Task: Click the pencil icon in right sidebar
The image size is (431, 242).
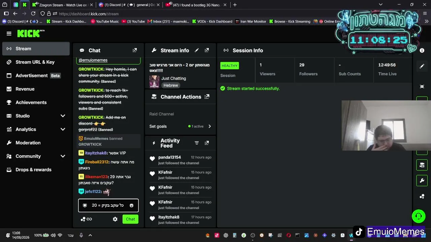Action: click(422, 66)
